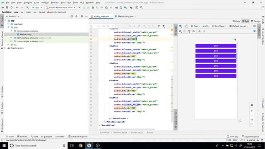The height and width of the screenshot is (149, 265).
Task: Open Chrome from the Windows taskbar
Action: [x=80, y=146]
